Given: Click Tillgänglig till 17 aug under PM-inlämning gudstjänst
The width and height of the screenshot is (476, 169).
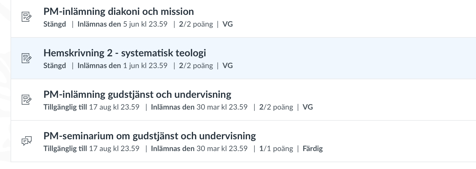Looking at the screenshot, I should (91, 107).
